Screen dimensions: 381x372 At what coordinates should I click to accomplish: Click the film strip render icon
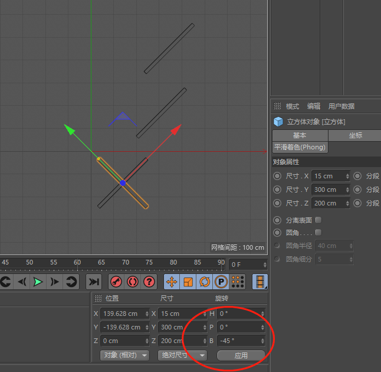coord(260,282)
